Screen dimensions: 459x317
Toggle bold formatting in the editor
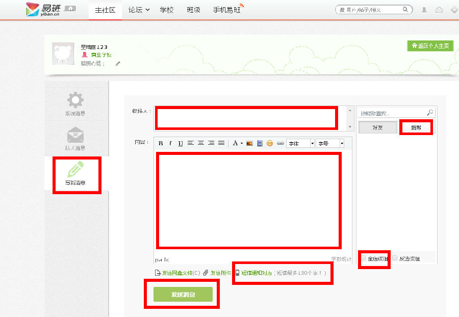[161, 143]
